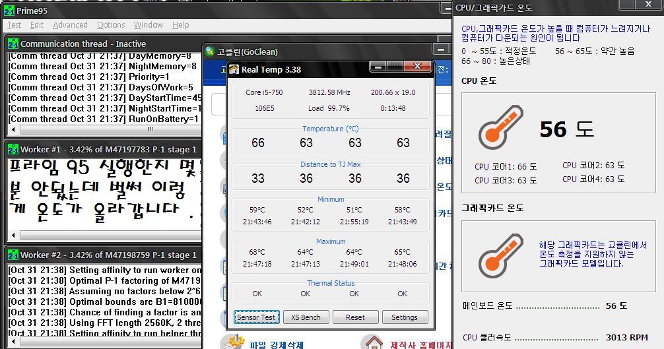Select the minimum temperature 51°C
Screen dimensions: 664x349
pos(354,210)
